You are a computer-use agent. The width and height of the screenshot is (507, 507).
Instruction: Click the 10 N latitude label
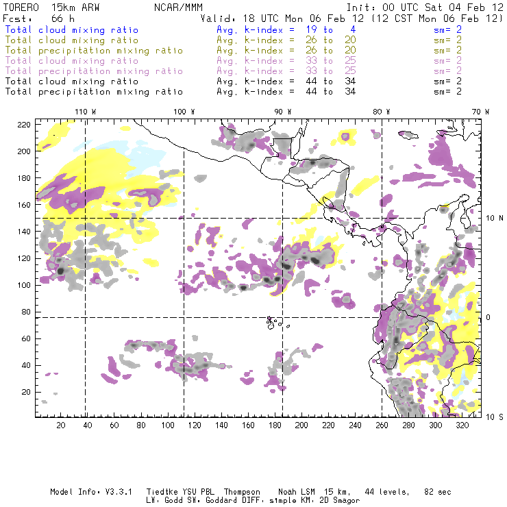[495, 219]
